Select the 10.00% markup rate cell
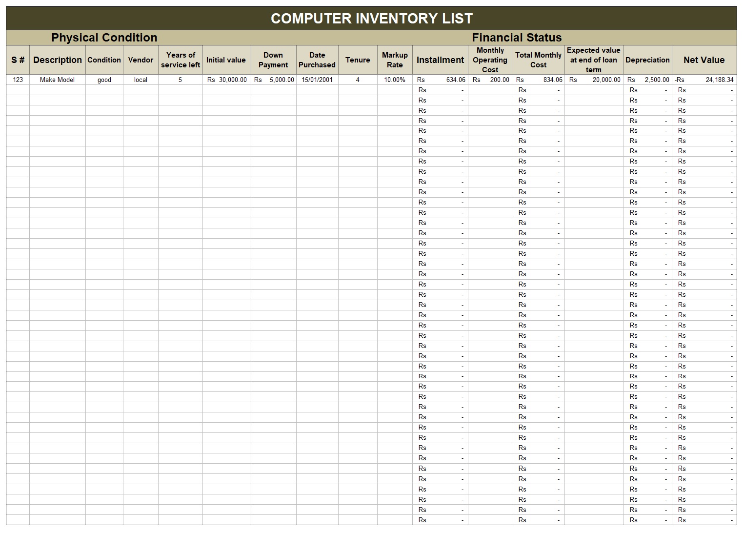Viewport: 744px width, 533px height. tap(394, 80)
